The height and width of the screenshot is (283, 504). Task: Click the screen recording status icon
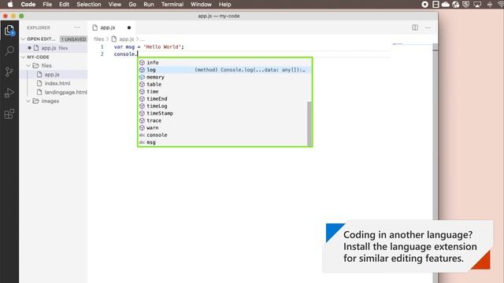tap(425, 4)
